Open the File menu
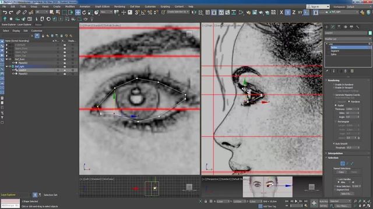 coord(4,6)
